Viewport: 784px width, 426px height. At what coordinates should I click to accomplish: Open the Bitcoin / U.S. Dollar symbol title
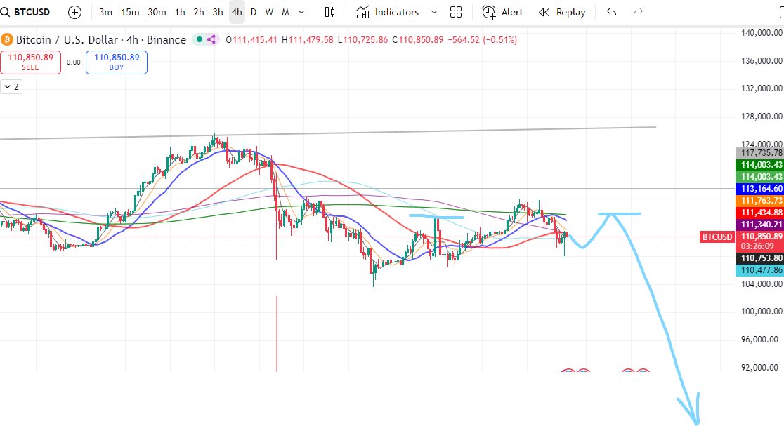coord(101,39)
